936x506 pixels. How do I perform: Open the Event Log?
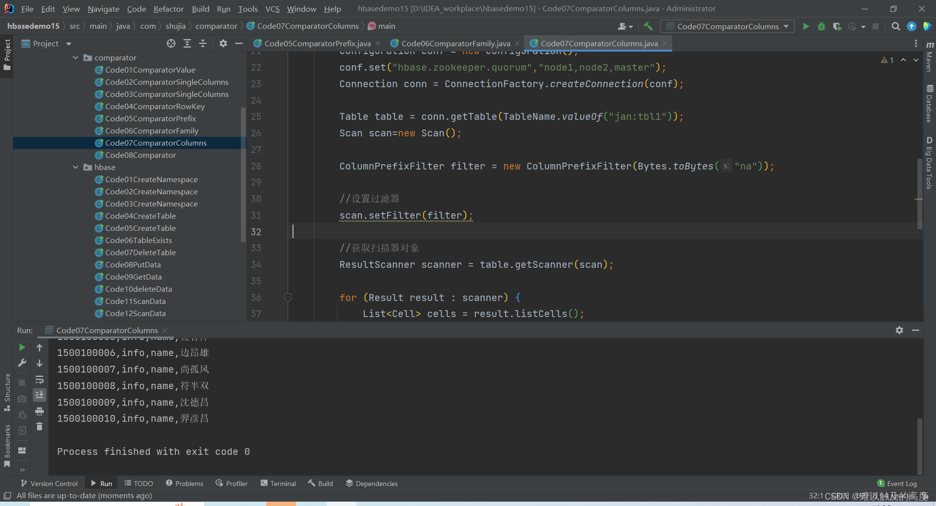tap(897, 484)
